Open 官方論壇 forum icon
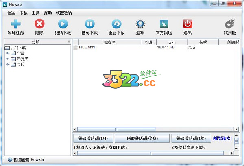The image size is (244, 166). 164,24
